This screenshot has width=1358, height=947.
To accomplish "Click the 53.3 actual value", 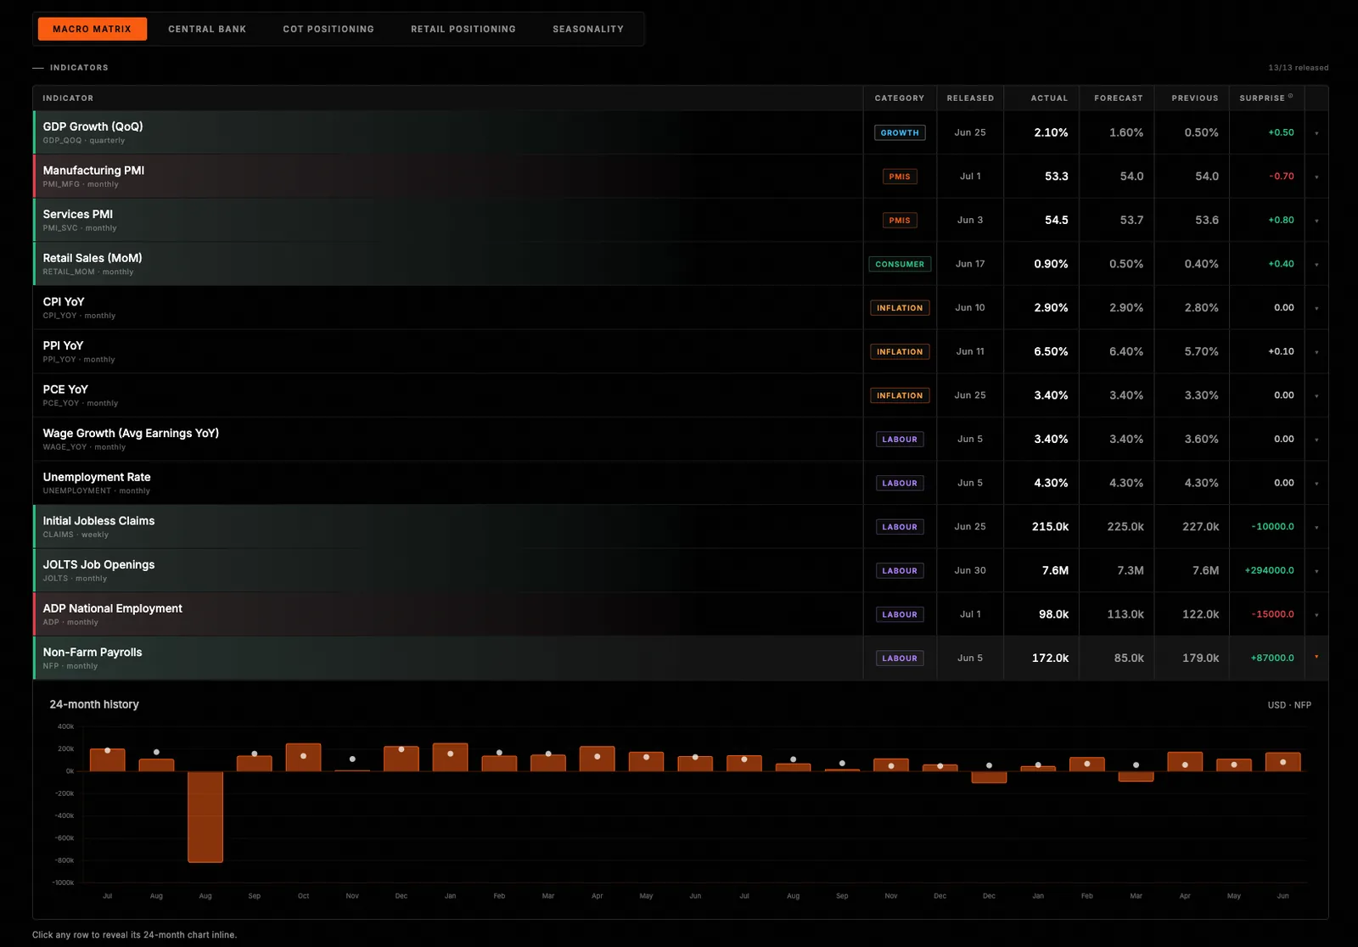I will [x=1056, y=177].
